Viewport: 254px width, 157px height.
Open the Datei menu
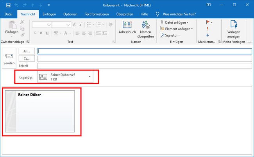pyautogui.click(x=9, y=14)
